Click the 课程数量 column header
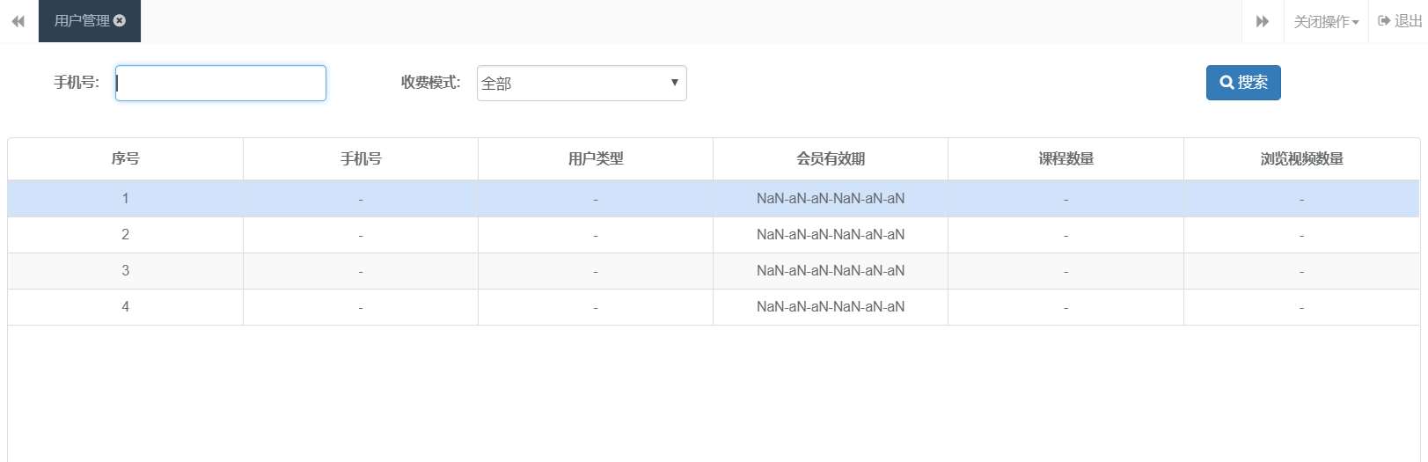The image size is (1428, 462). click(x=1066, y=159)
